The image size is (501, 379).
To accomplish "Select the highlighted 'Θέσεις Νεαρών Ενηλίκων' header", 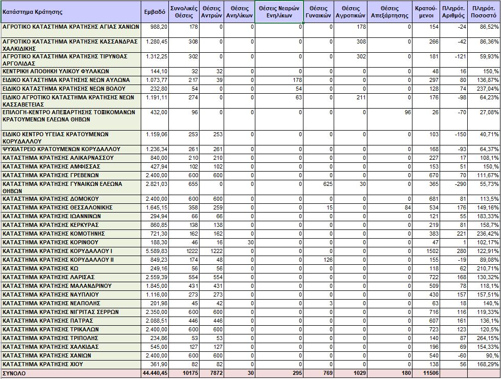I will click(279, 11).
